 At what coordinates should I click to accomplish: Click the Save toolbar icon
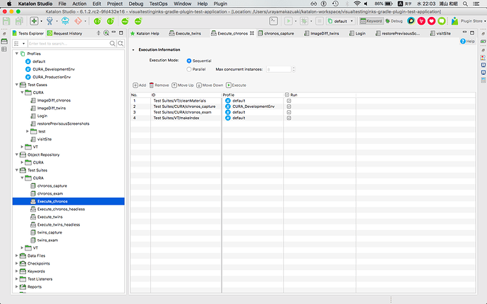coord(6,21)
